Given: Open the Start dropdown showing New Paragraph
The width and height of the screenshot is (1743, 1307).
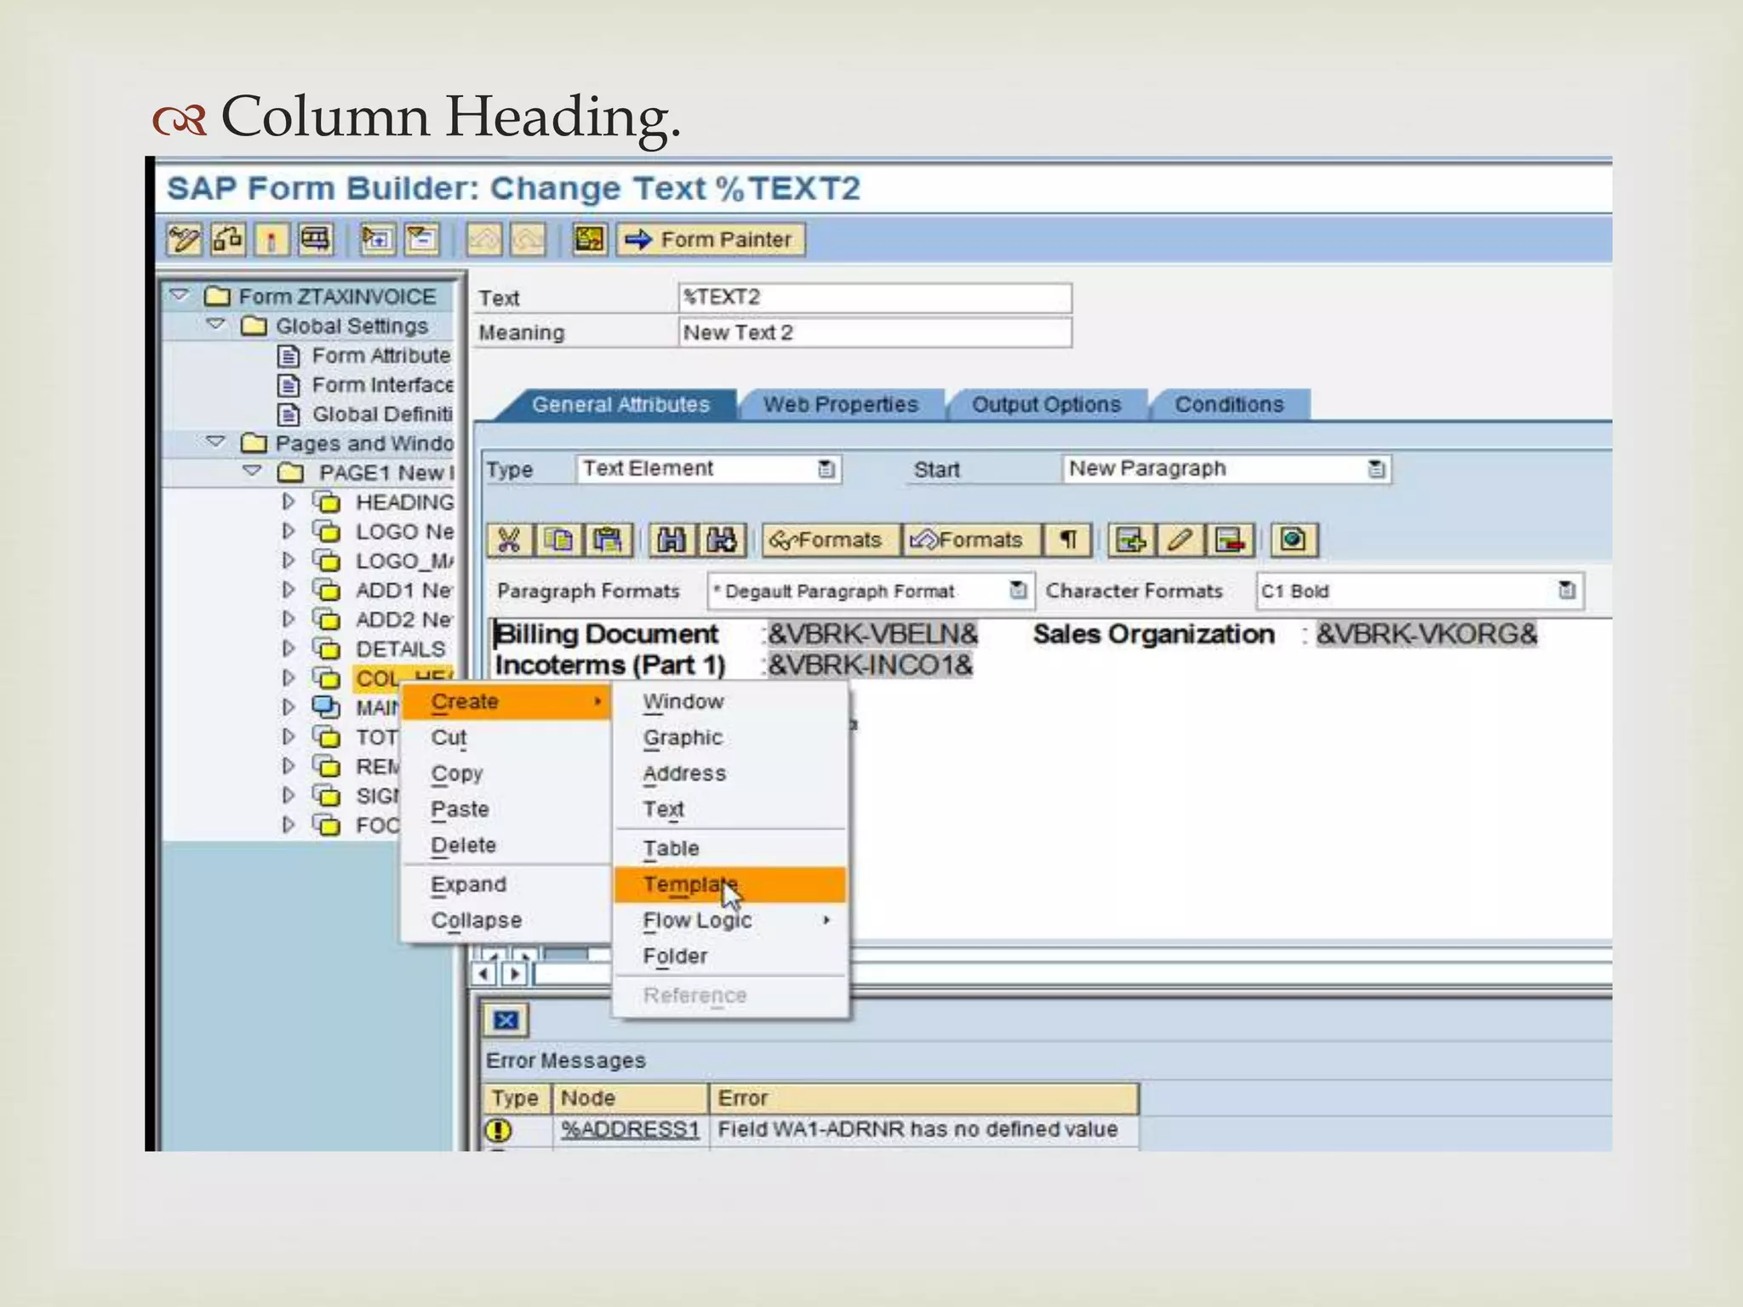Looking at the screenshot, I should [x=1375, y=470].
